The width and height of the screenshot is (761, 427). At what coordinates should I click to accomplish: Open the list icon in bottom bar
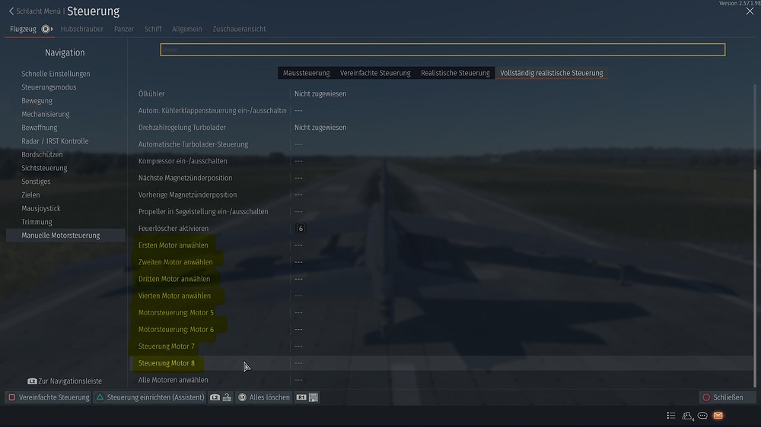pyautogui.click(x=670, y=416)
